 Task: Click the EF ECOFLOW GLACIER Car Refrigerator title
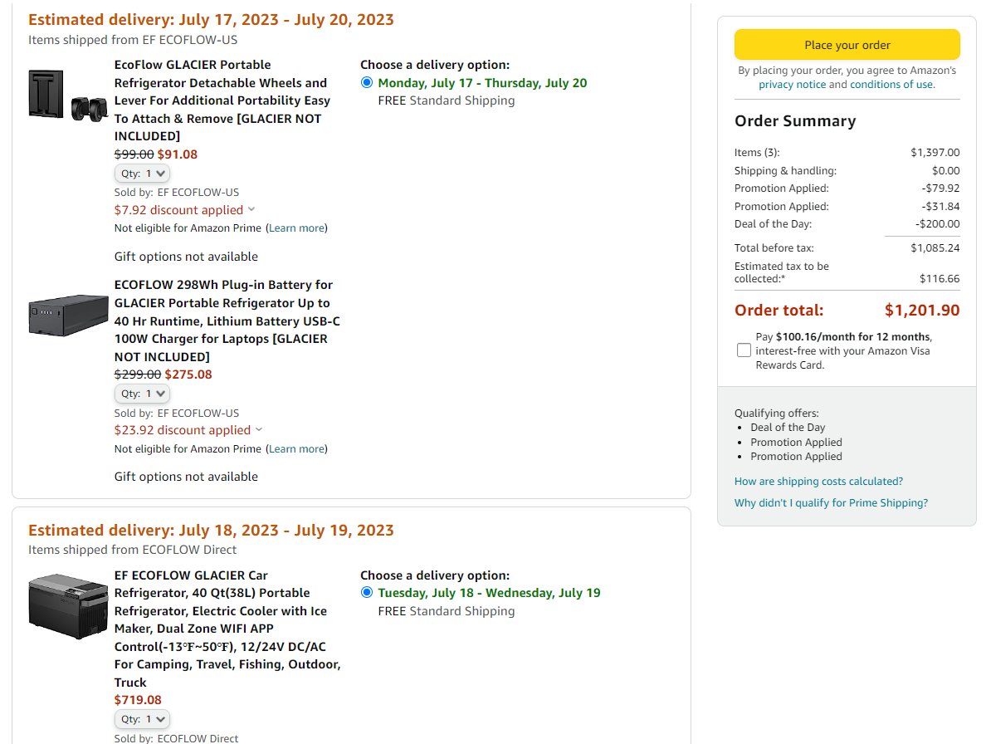point(227,629)
